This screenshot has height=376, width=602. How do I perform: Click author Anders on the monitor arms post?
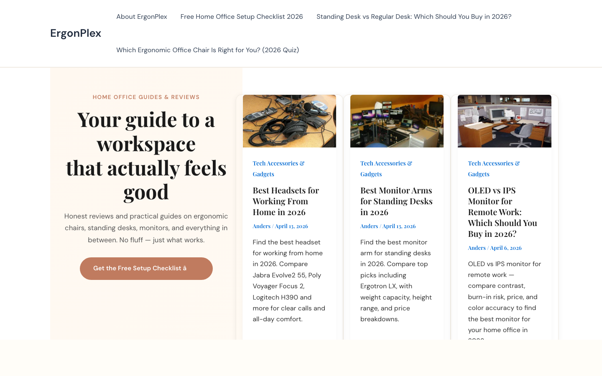369,226
